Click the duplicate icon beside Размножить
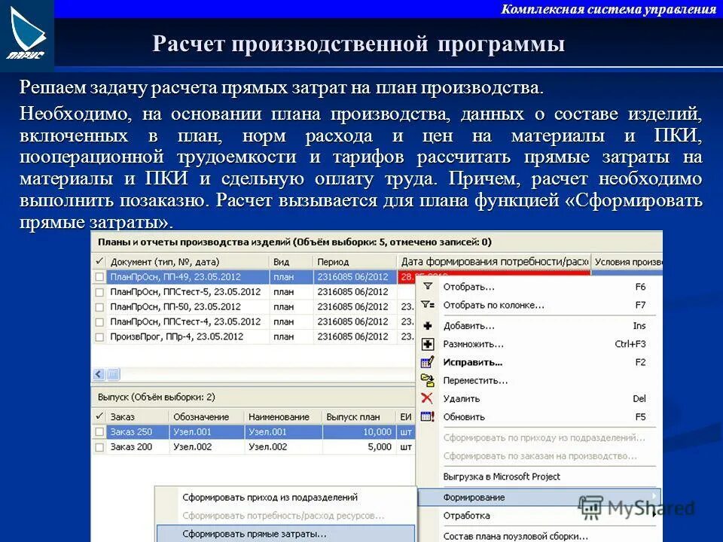The width and height of the screenshot is (723, 542). click(x=426, y=344)
